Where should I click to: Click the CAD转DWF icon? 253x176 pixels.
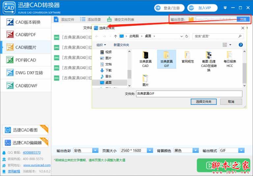click(x=10, y=86)
